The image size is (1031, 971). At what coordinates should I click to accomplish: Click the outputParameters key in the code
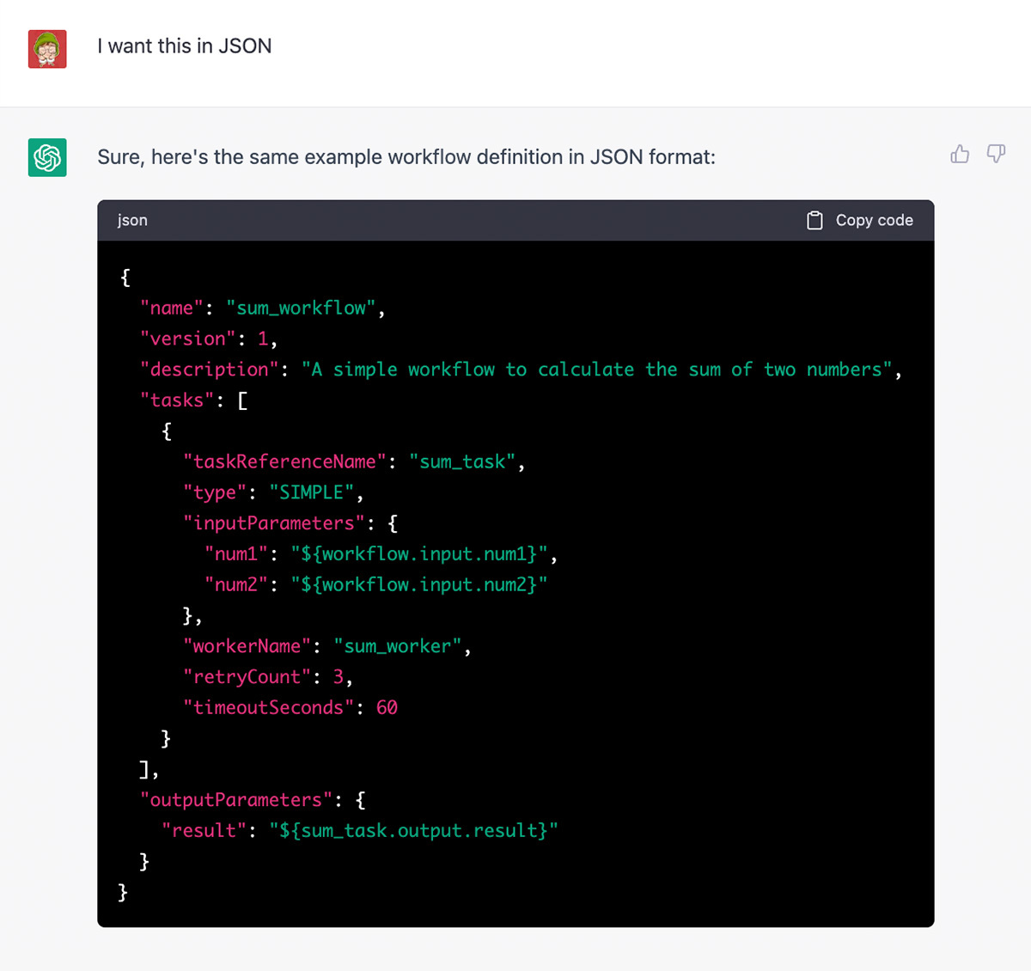(232, 799)
